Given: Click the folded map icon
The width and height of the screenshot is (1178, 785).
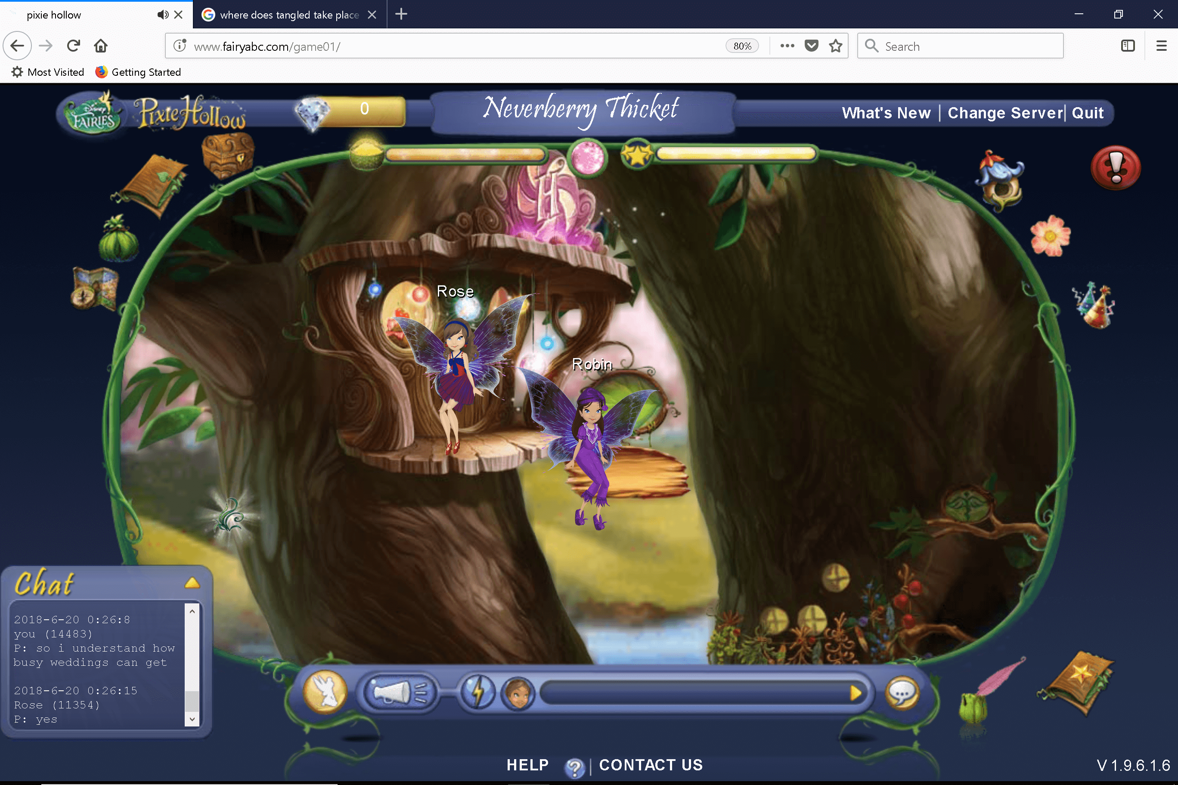Looking at the screenshot, I should (x=95, y=288).
